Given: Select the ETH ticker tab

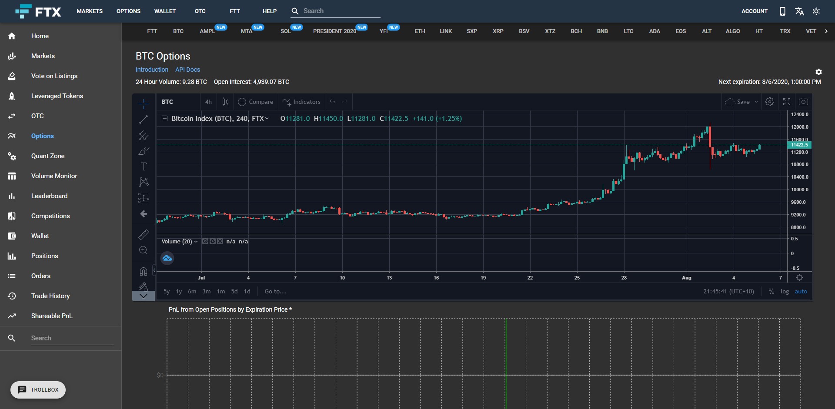Looking at the screenshot, I should click(x=420, y=31).
